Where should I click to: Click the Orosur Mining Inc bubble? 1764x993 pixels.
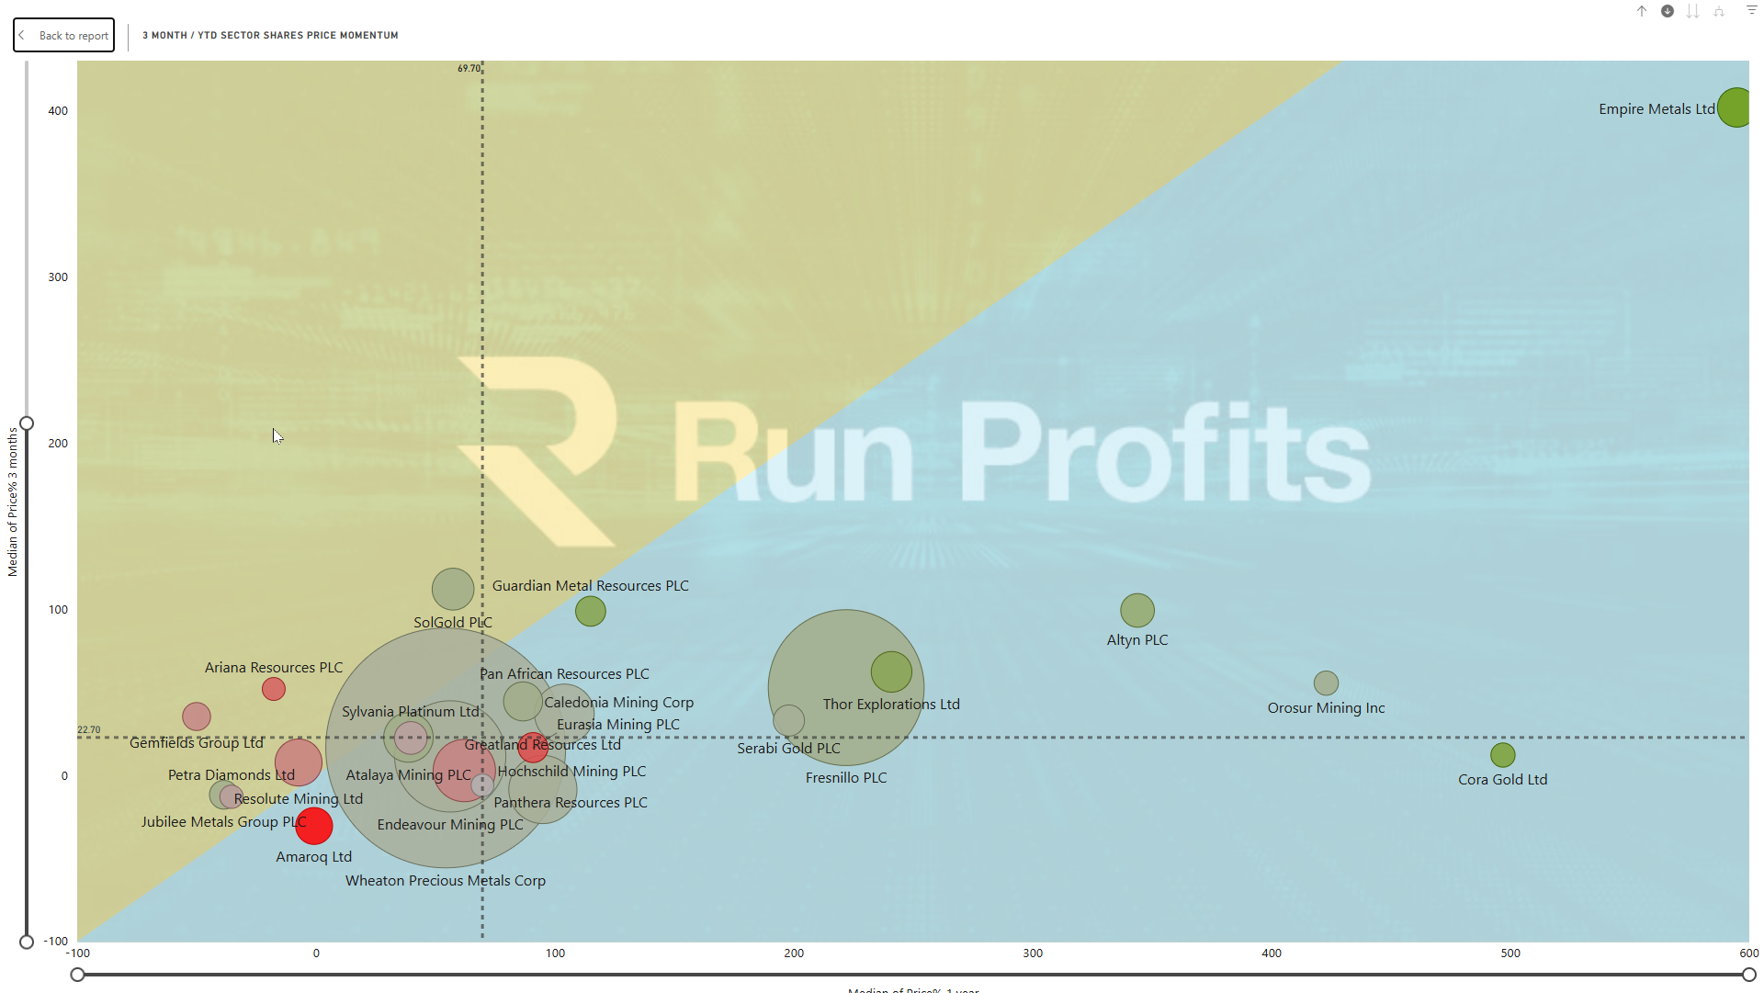point(1326,683)
